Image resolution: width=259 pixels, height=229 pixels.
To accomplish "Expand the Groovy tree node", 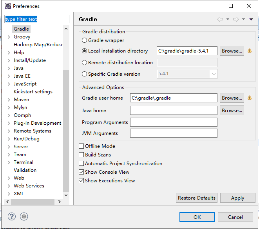I will point(9,37).
